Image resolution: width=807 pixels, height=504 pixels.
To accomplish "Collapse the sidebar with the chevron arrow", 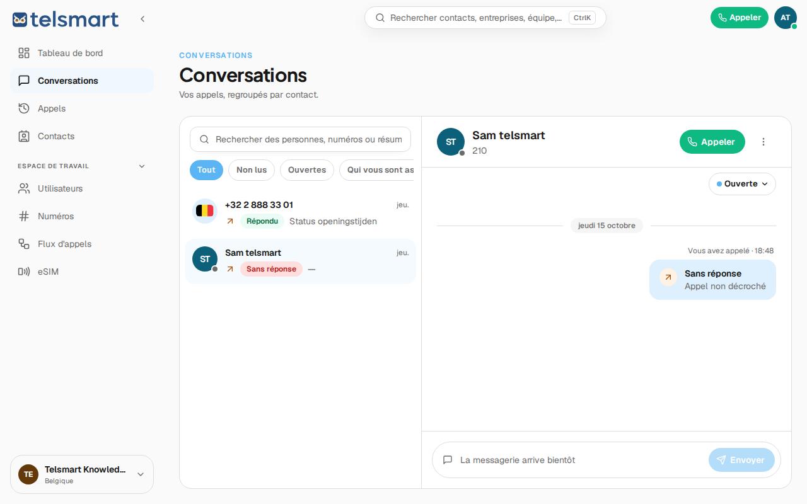I will point(142,19).
